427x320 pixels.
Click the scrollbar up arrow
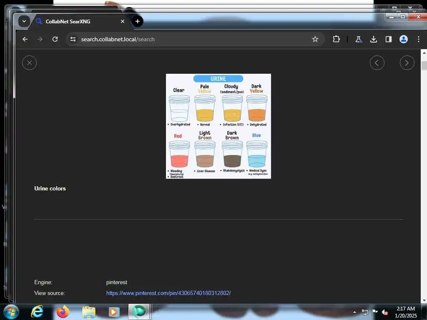pyautogui.click(x=424, y=53)
